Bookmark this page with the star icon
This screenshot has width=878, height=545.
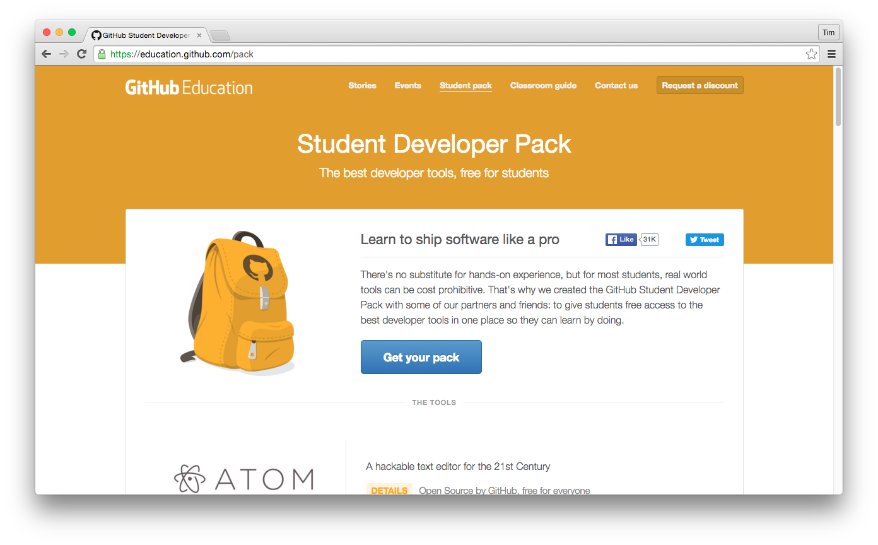[811, 54]
